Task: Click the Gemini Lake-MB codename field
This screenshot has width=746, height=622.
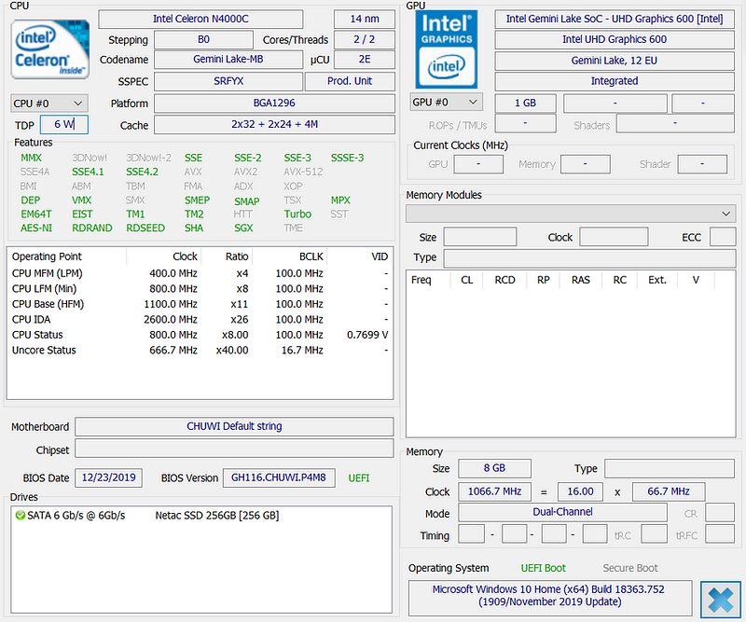Action: (x=228, y=60)
